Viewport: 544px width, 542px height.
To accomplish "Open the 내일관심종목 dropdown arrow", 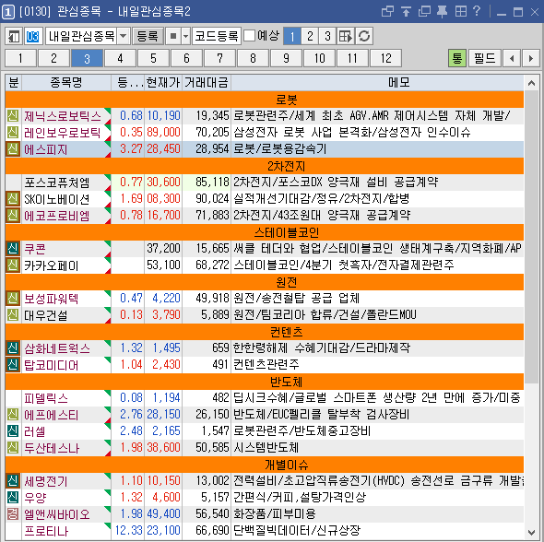I will tap(124, 36).
